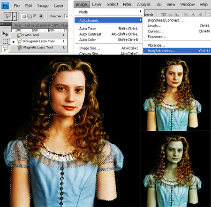211x207 pixels.
Task: Open the 3D menu
Action: 159,4
